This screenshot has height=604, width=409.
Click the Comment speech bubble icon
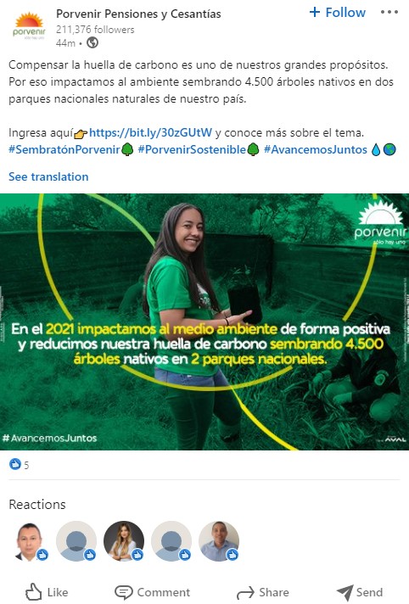tap(124, 592)
